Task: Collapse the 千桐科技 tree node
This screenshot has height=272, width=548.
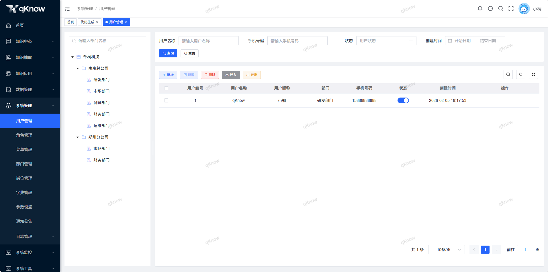Action: pyautogui.click(x=73, y=57)
